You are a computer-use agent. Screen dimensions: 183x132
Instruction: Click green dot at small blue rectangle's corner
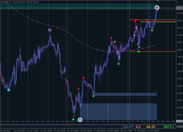coord(93,96)
